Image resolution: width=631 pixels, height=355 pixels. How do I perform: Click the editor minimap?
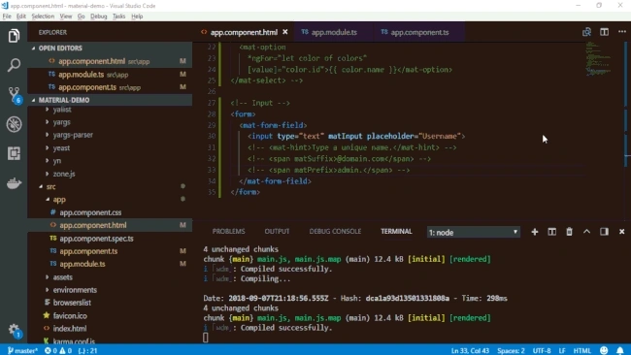tap(599, 59)
